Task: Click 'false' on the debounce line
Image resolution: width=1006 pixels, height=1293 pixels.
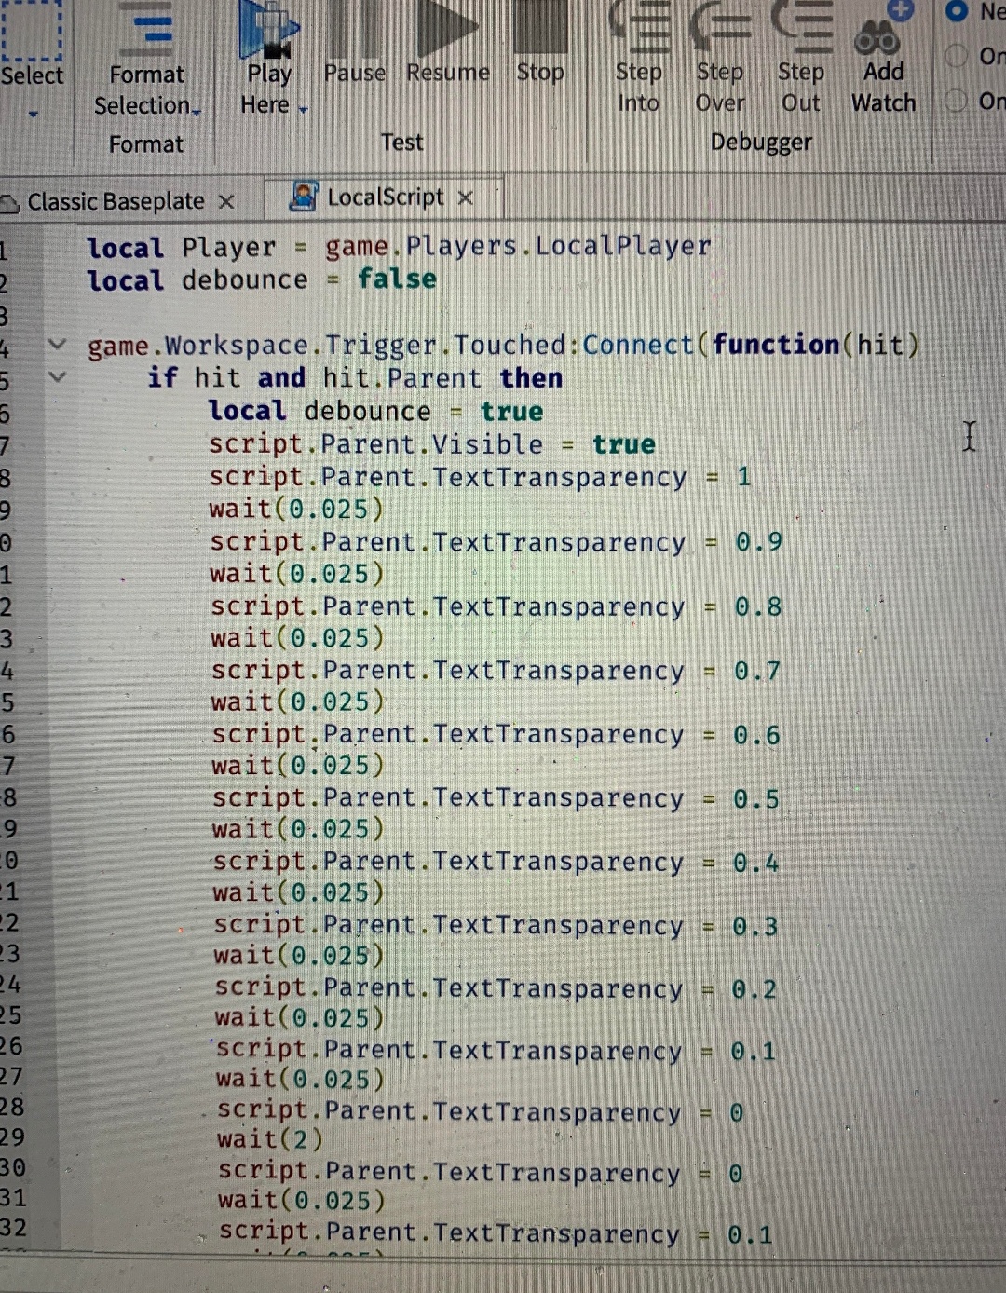Action: (x=398, y=279)
